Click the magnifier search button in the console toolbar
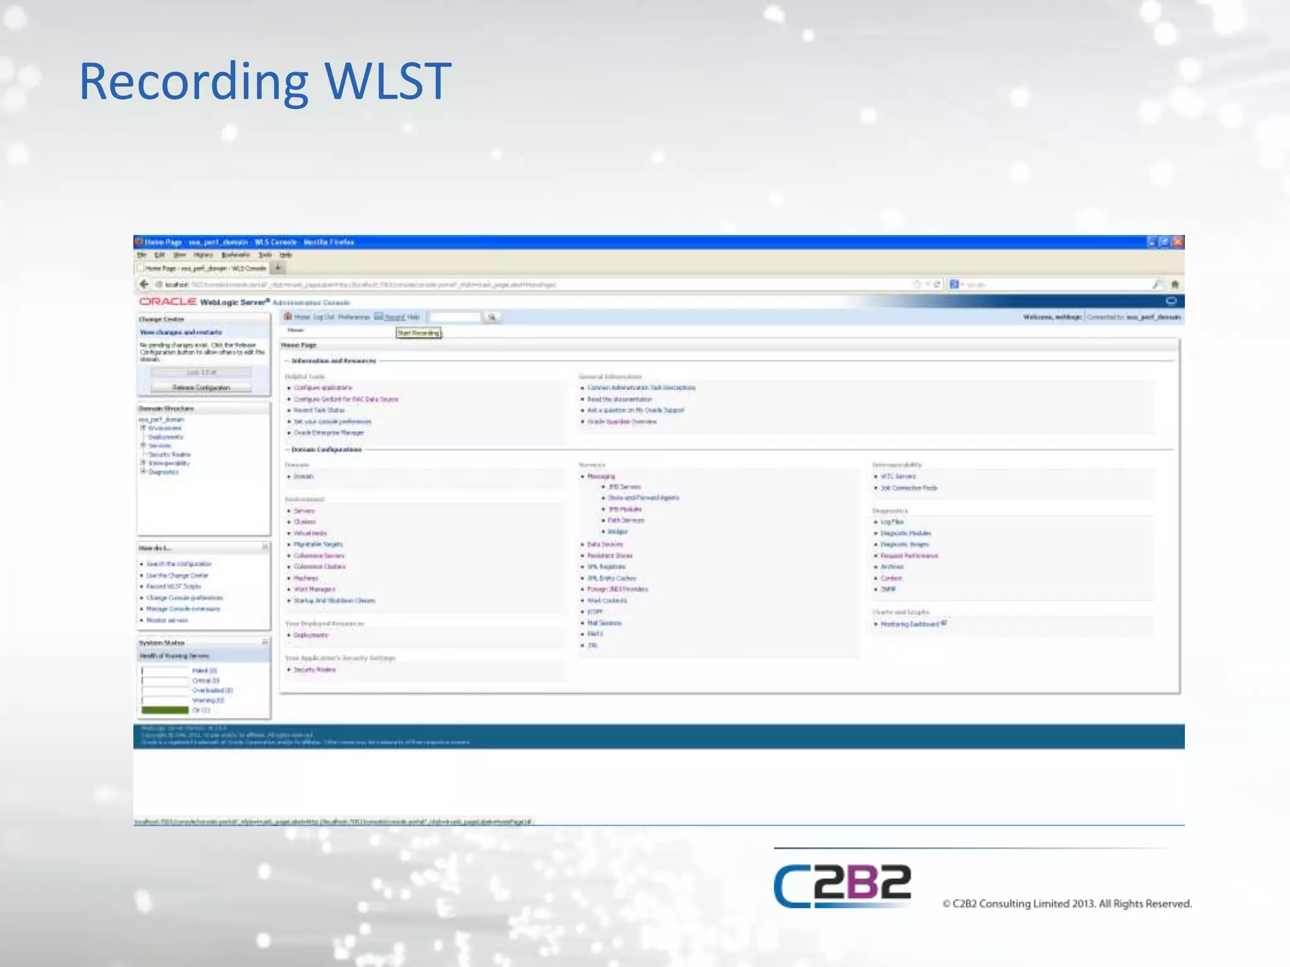 pyautogui.click(x=492, y=317)
